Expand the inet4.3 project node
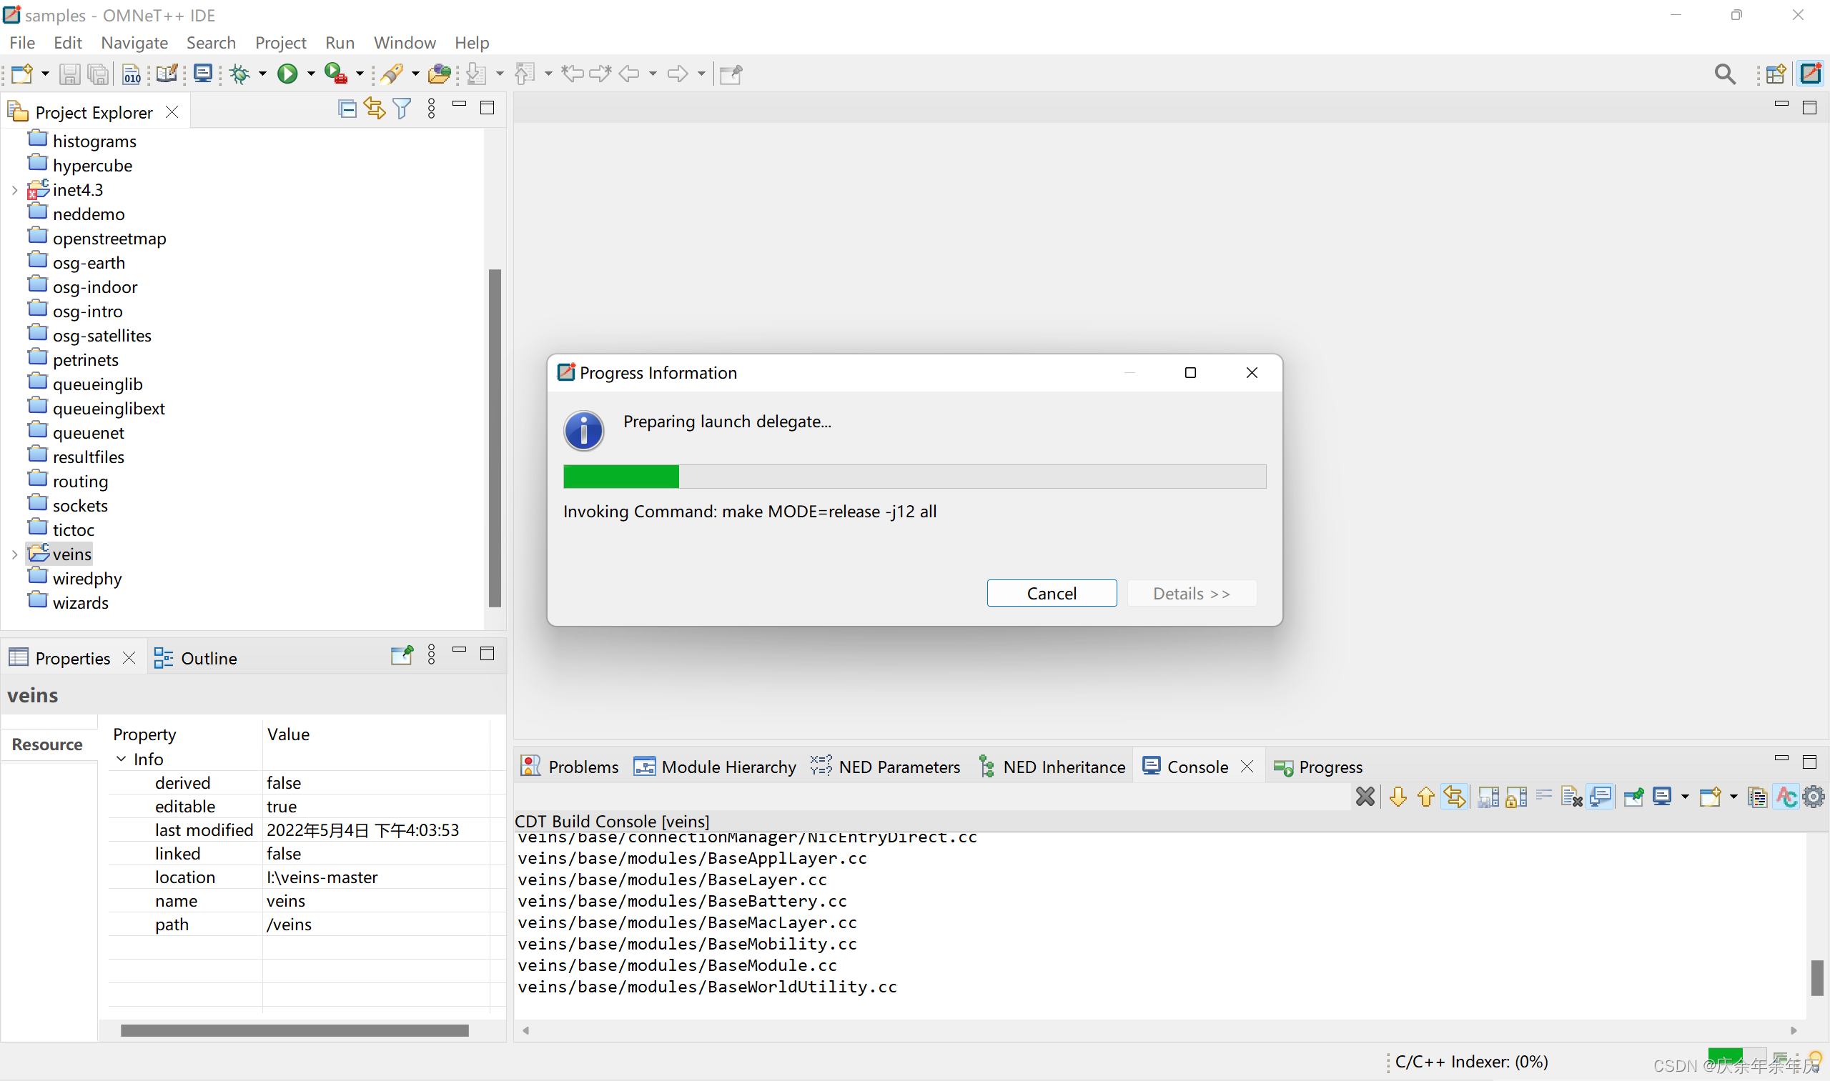1830x1081 pixels. [14, 190]
